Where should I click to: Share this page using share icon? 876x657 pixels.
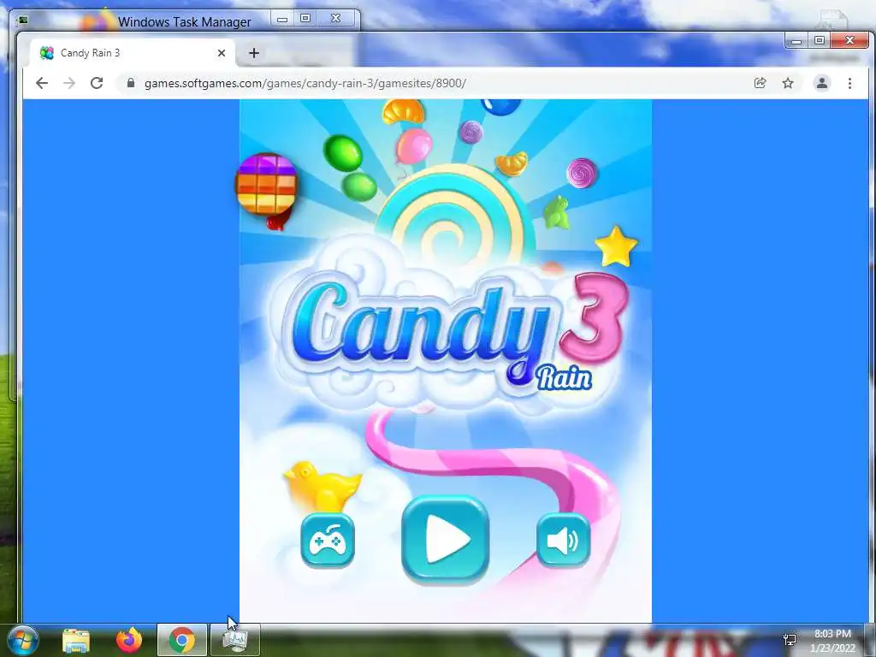pos(760,83)
